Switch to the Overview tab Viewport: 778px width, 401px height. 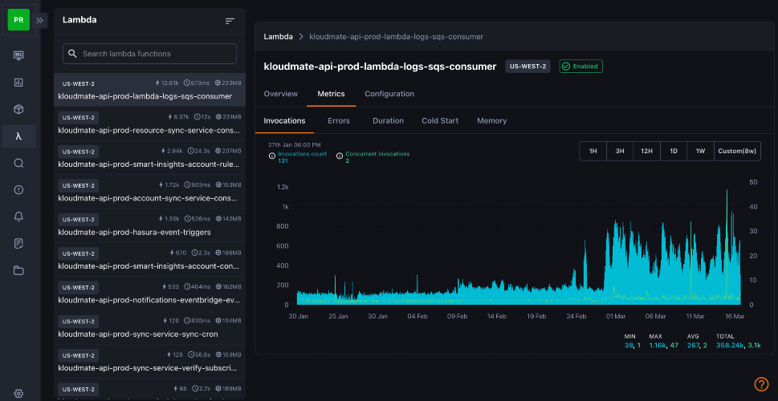click(281, 94)
